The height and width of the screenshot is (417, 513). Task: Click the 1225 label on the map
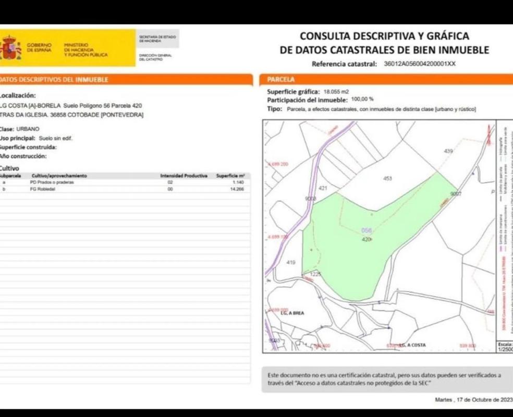(316, 274)
